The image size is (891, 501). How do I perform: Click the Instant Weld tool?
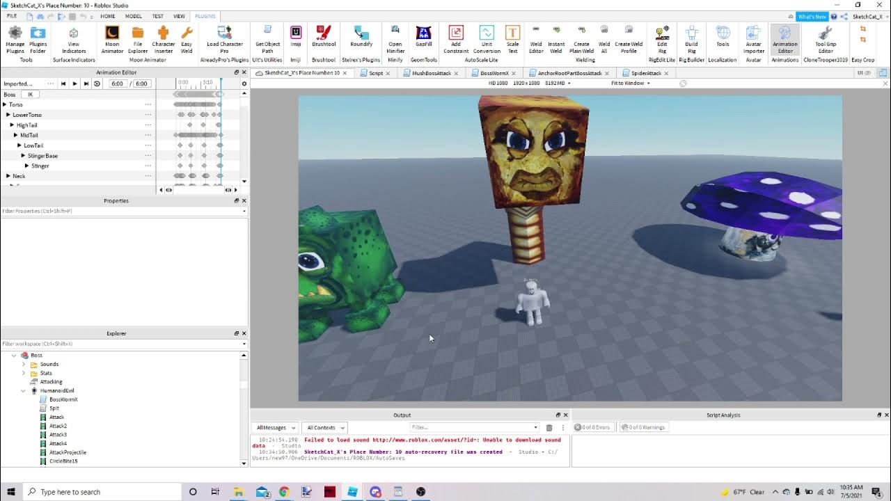point(556,40)
